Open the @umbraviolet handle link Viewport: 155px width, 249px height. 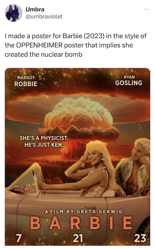(x=44, y=16)
